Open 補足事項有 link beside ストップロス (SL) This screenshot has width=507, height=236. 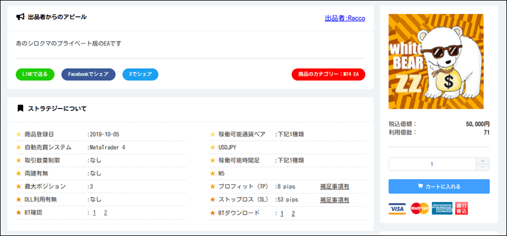(335, 200)
